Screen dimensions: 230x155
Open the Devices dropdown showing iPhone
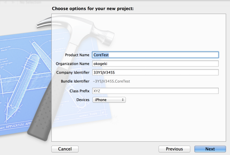coord(109,100)
